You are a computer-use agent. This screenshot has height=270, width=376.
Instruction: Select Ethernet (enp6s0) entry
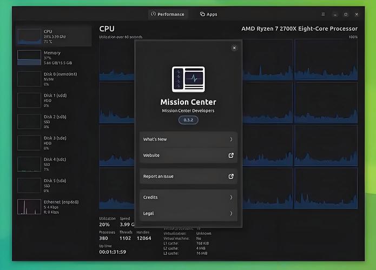tap(54, 207)
